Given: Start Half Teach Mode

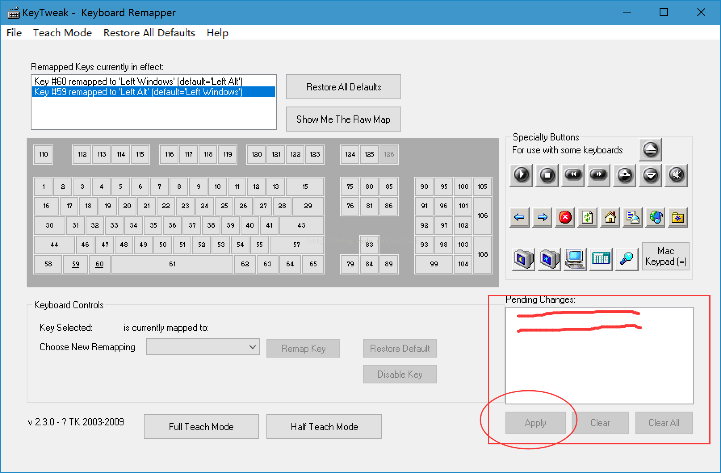Looking at the screenshot, I should (324, 427).
